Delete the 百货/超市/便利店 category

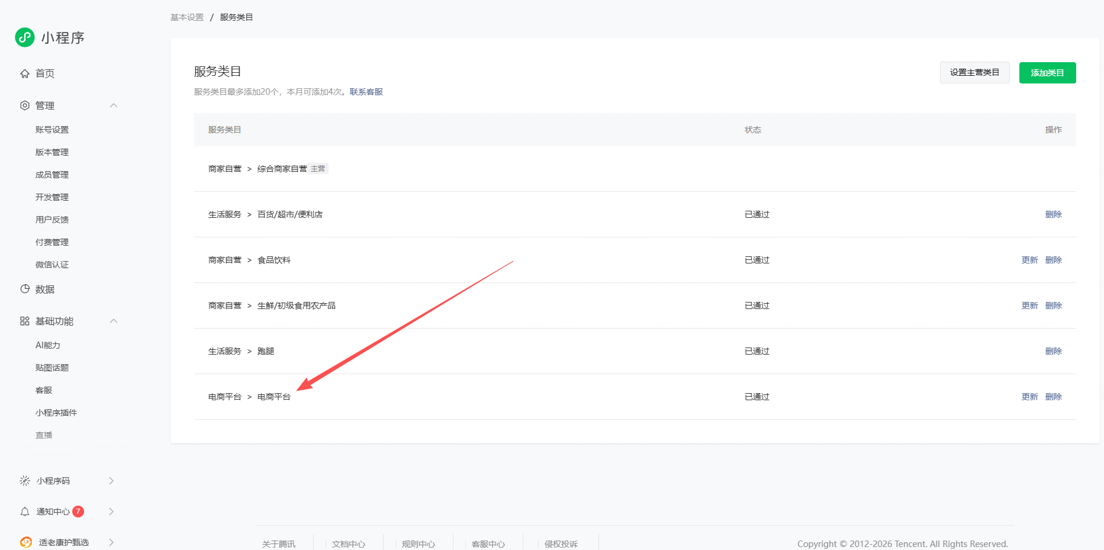point(1054,214)
